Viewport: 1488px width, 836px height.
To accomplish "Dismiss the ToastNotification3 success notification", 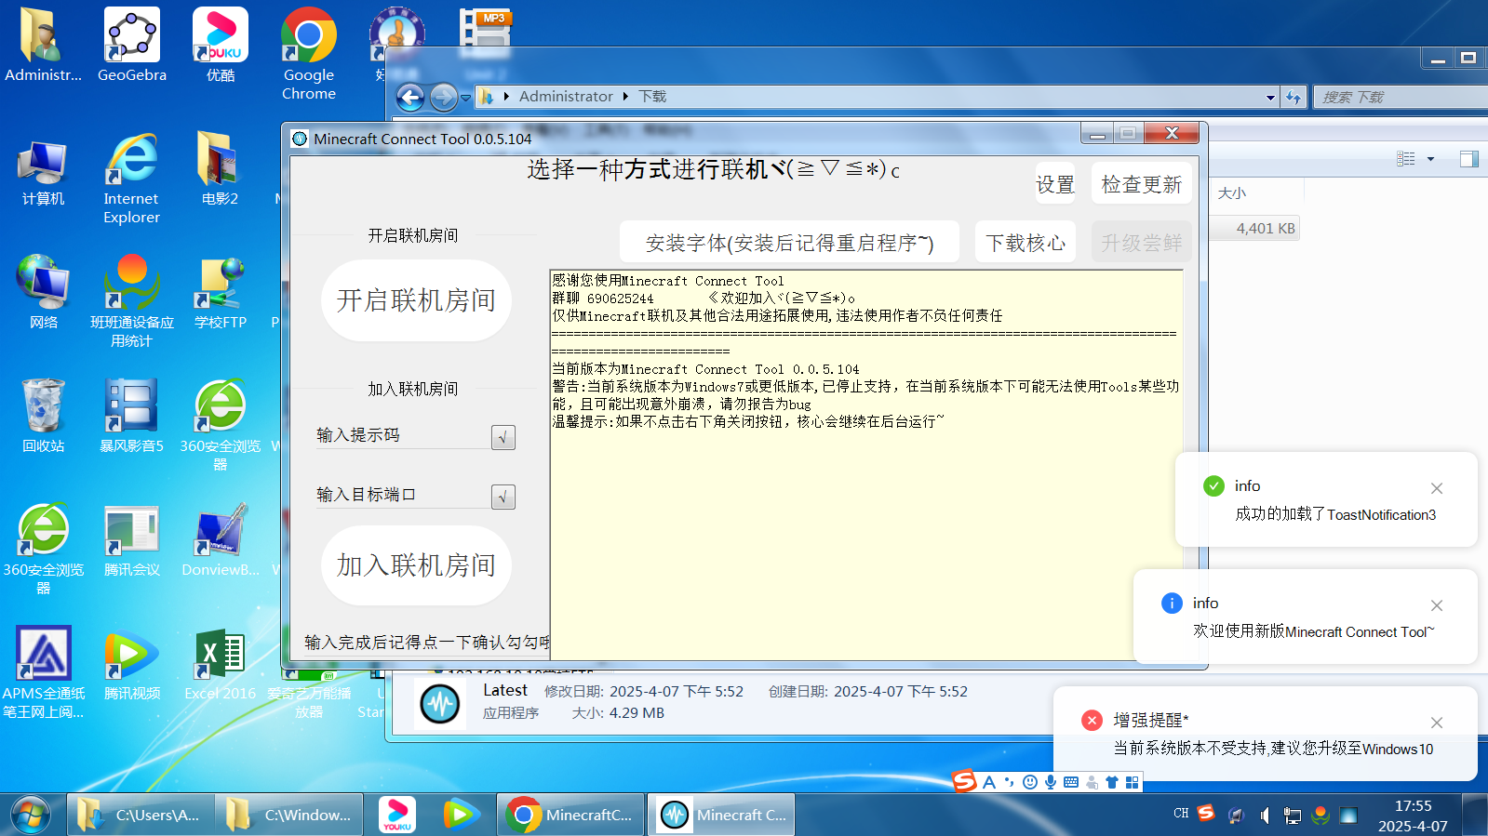I will pos(1437,488).
